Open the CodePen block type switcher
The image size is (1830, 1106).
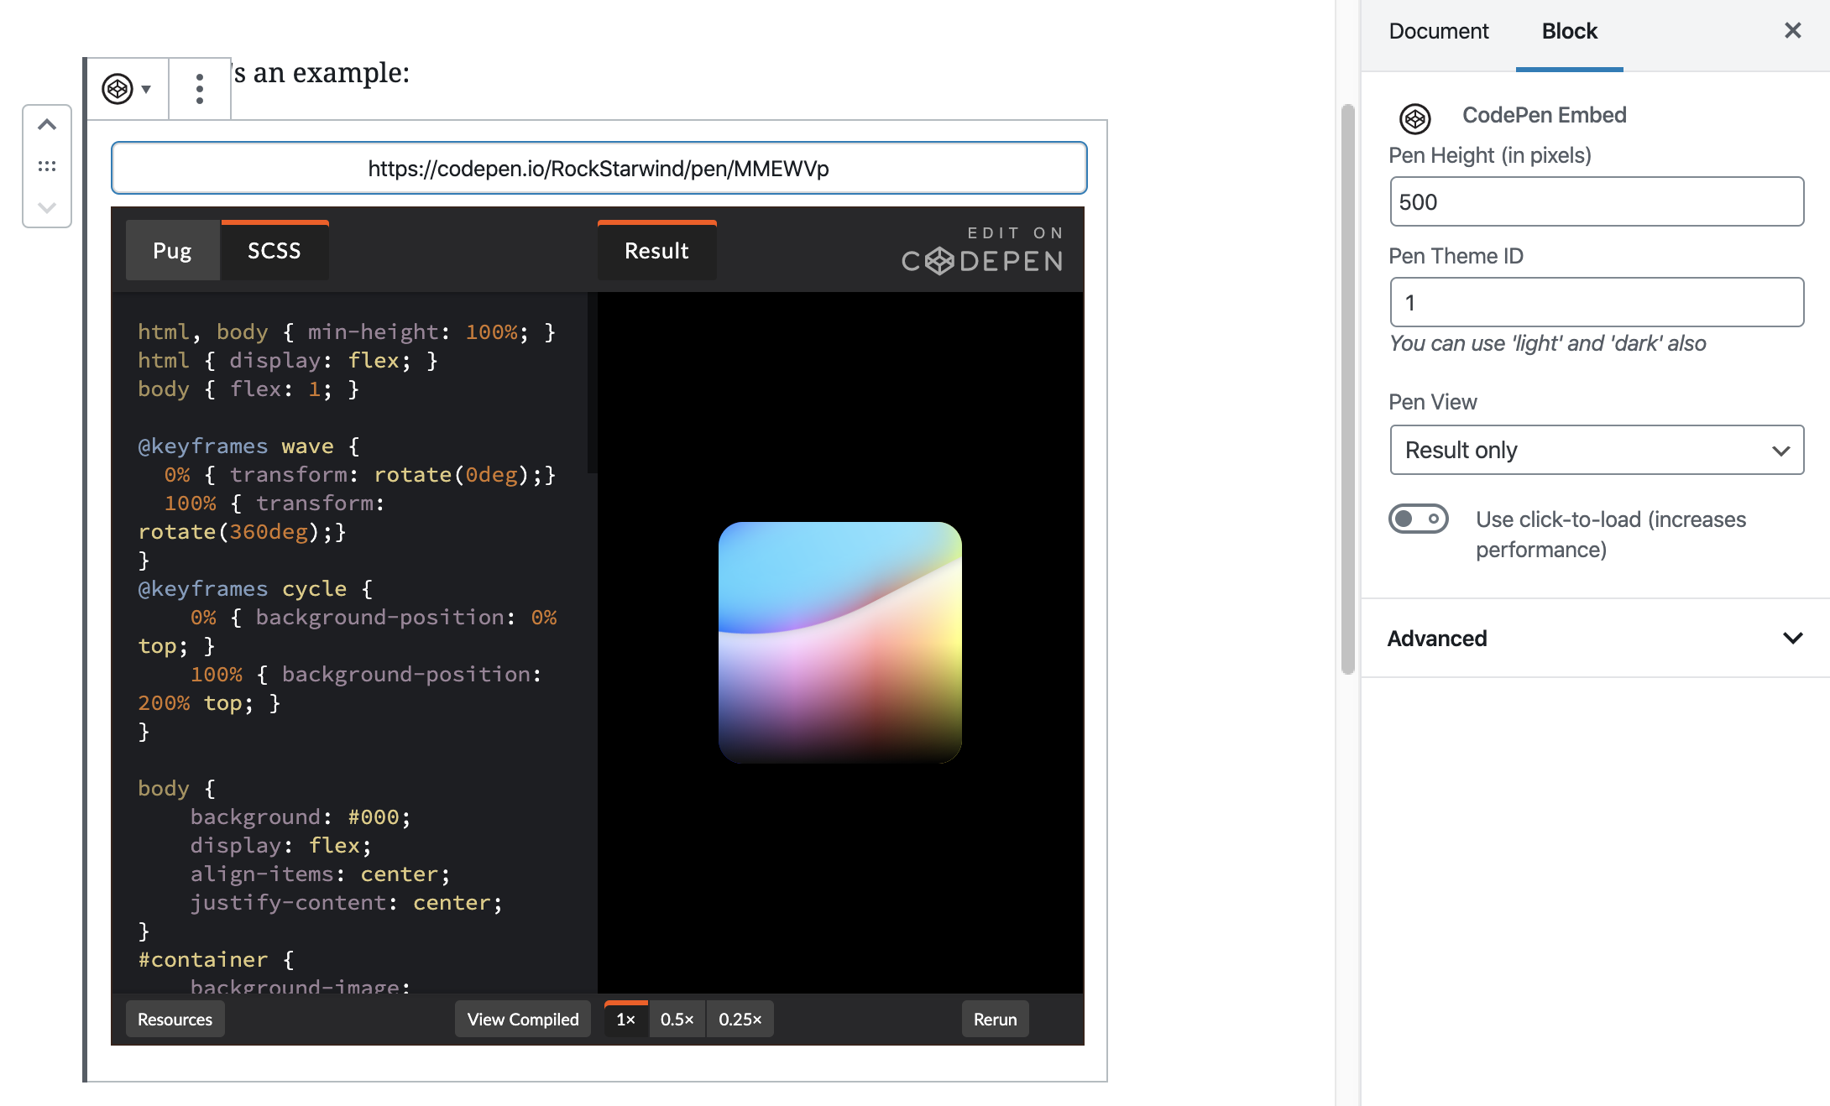pyautogui.click(x=127, y=89)
